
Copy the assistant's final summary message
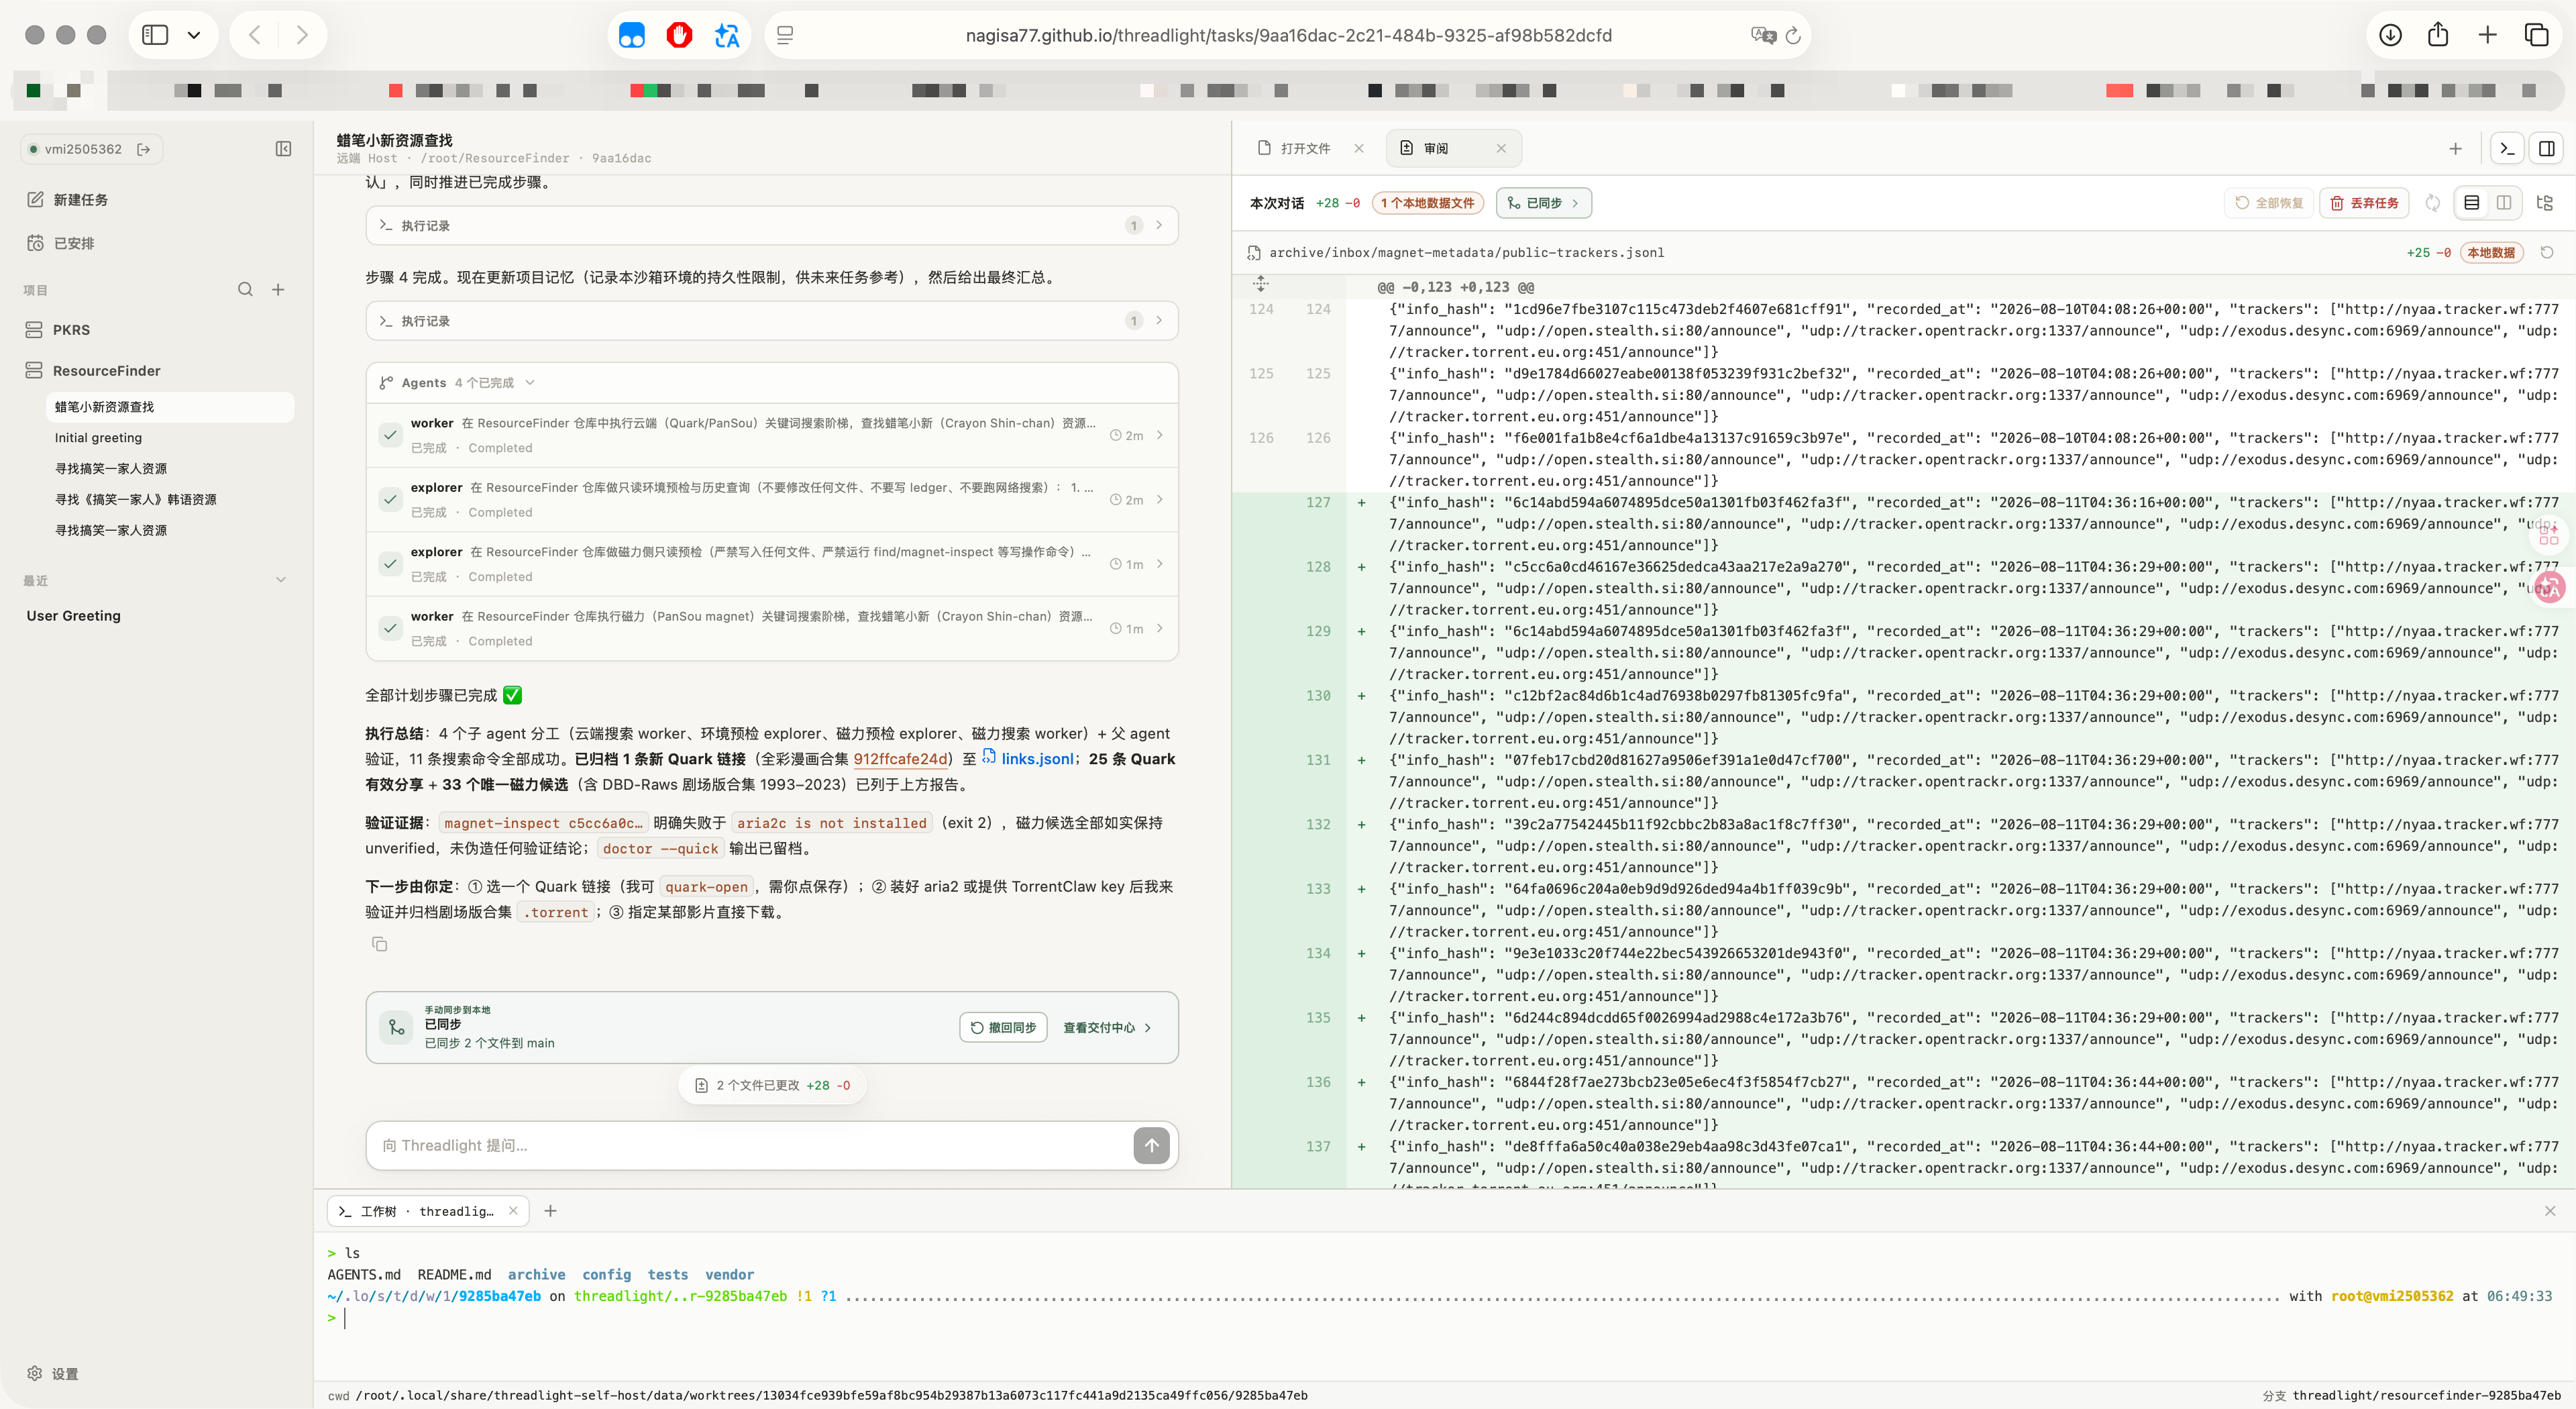click(x=379, y=944)
